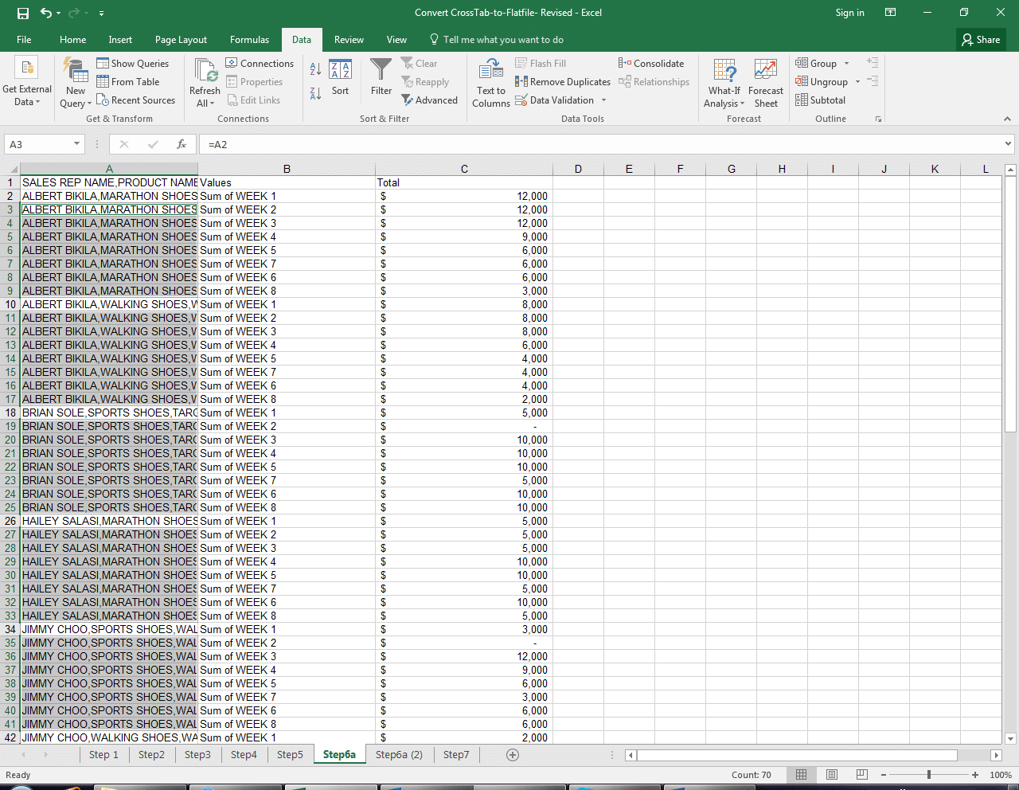The image size is (1019, 790).
Task: Click the Select All corner button
Action: (x=10, y=169)
